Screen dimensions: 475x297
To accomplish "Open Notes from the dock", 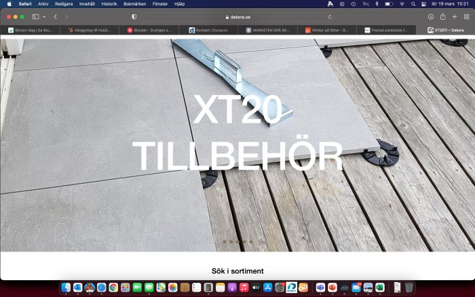I will pyautogui.click(x=221, y=288).
